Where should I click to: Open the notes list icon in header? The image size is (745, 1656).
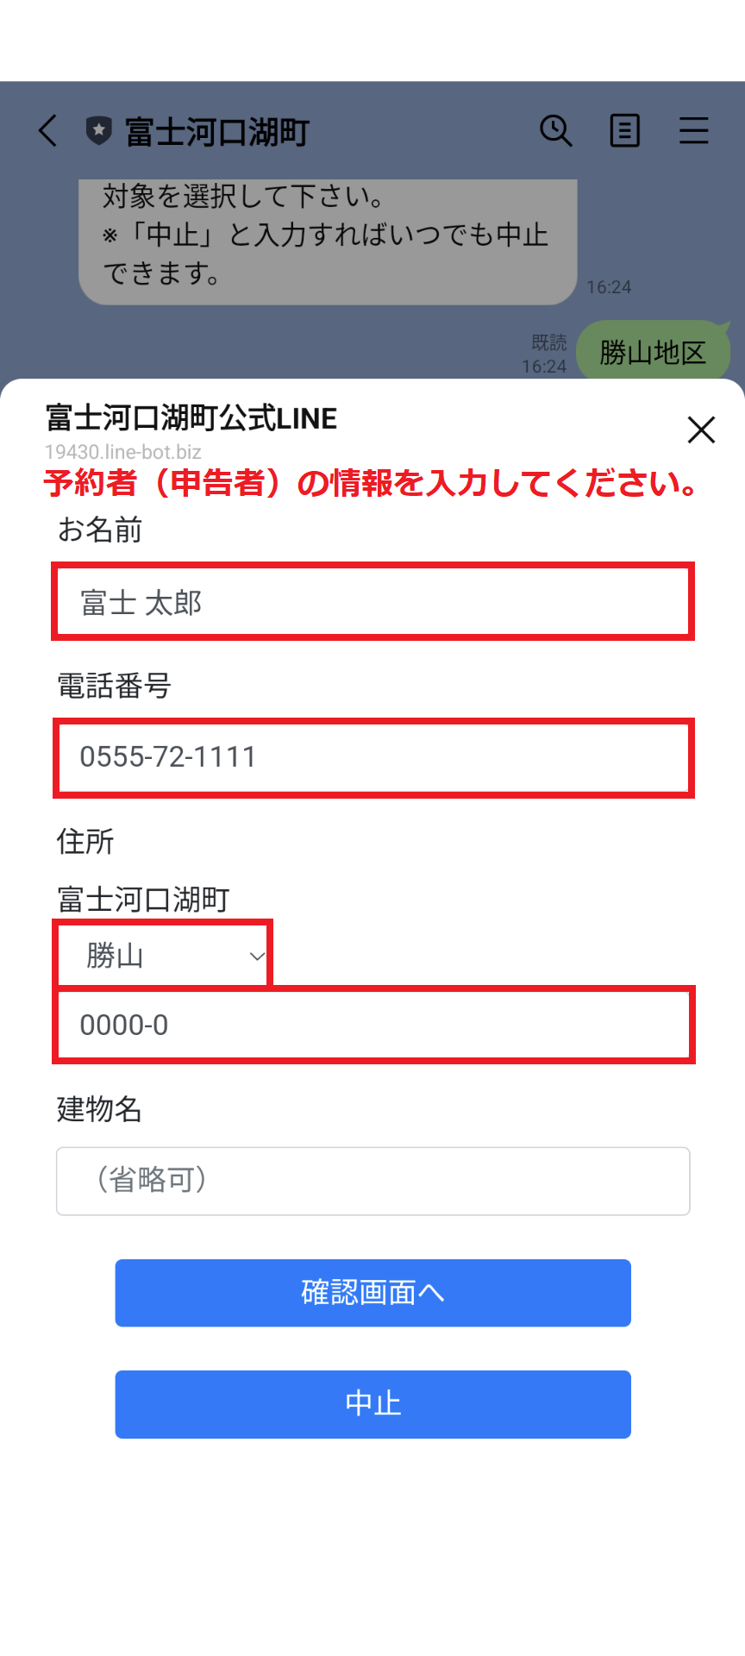pos(624,131)
